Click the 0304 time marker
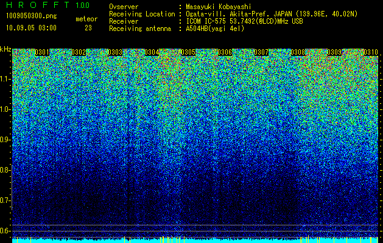 click(x=152, y=52)
